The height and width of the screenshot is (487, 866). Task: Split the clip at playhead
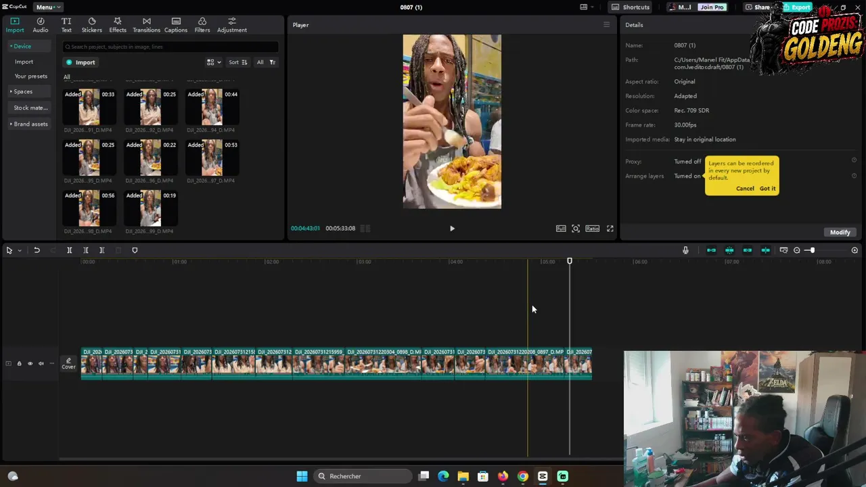click(x=69, y=250)
